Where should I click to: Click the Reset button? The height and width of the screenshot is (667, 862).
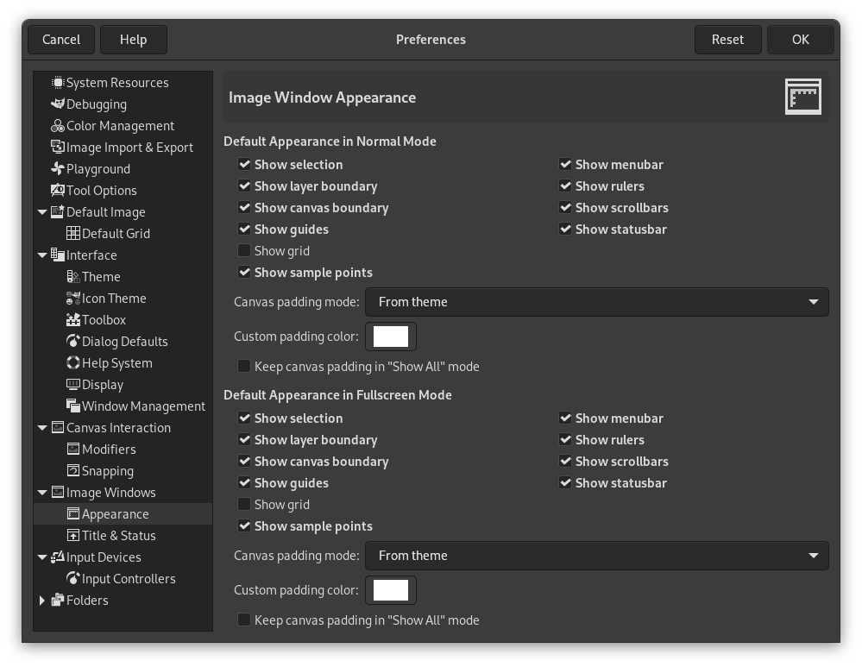tap(727, 39)
